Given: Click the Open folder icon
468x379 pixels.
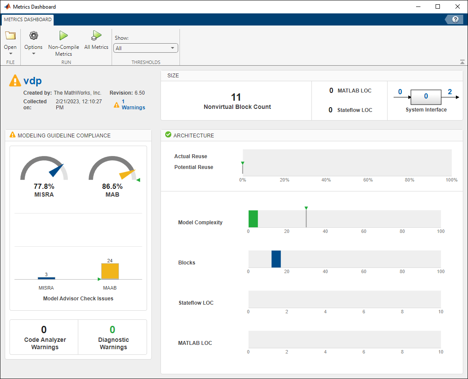Looking at the screenshot, I should pos(10,36).
